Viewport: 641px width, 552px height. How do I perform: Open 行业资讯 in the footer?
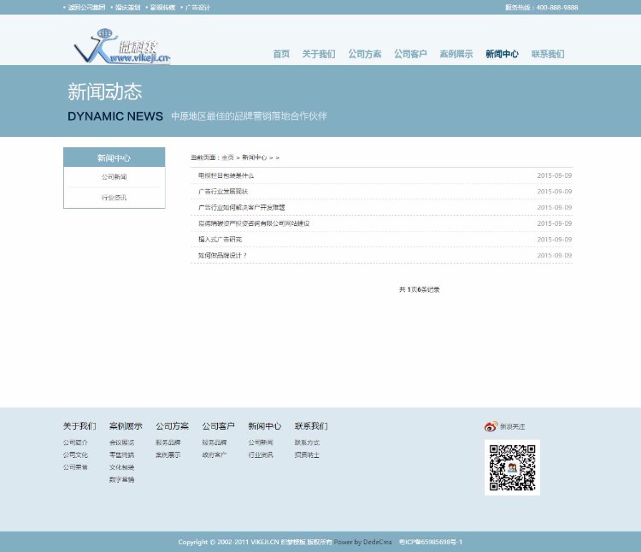click(261, 455)
